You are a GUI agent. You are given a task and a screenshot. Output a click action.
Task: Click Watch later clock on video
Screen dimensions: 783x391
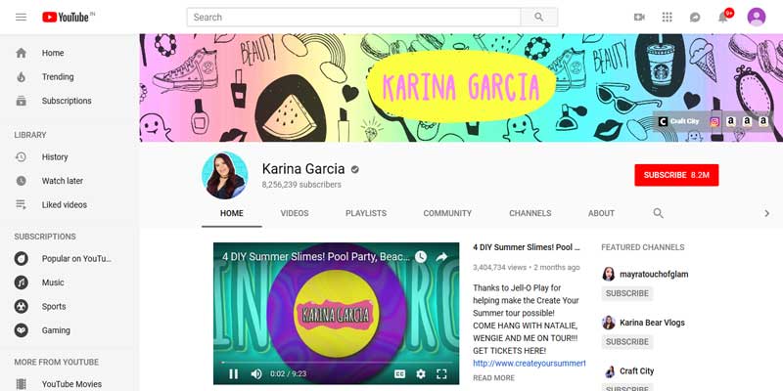coord(421,257)
